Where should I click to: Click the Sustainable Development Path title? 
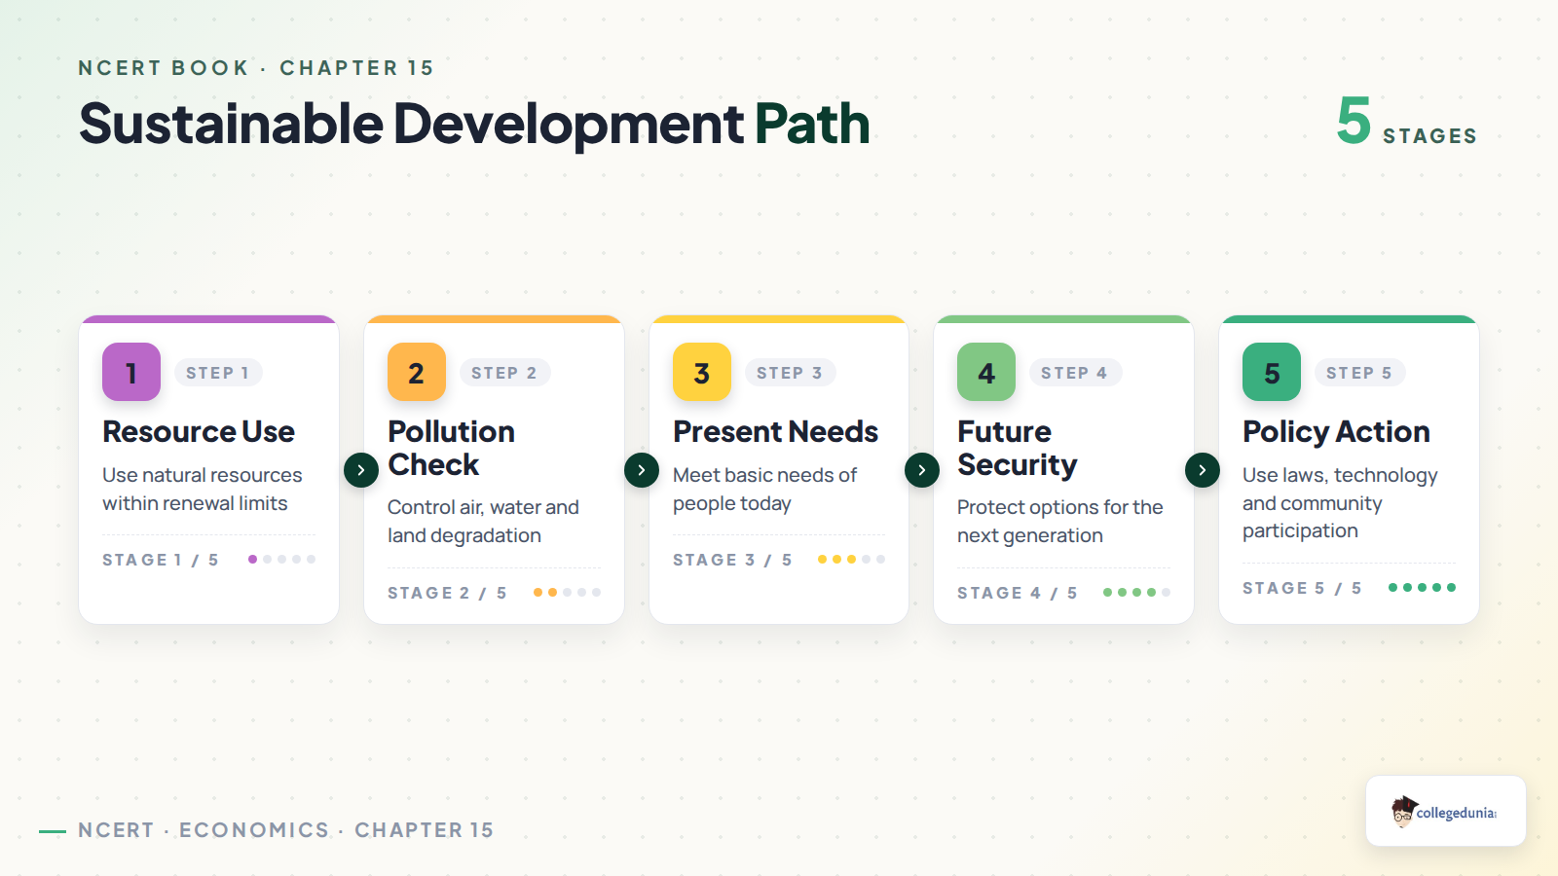474,125
